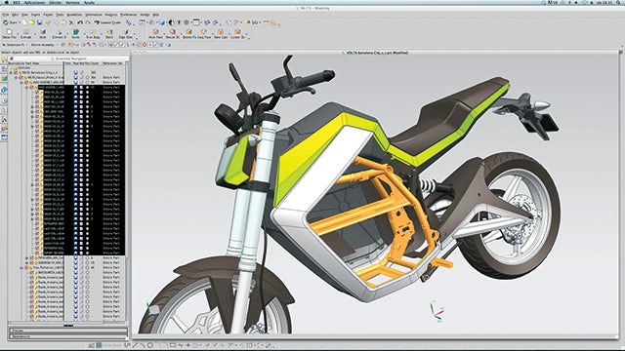Click the Extrude tool icon
625x351 pixels.
coord(25,32)
